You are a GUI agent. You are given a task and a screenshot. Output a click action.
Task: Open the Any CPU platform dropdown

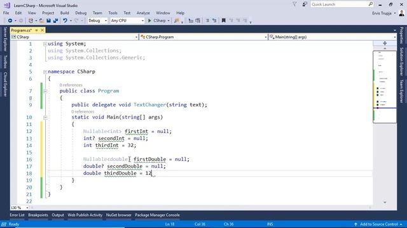[127, 20]
